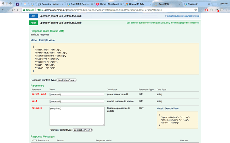Click the resource example JSON to fill body
The height and width of the screenshot is (143, 230).
[x=177, y=120]
